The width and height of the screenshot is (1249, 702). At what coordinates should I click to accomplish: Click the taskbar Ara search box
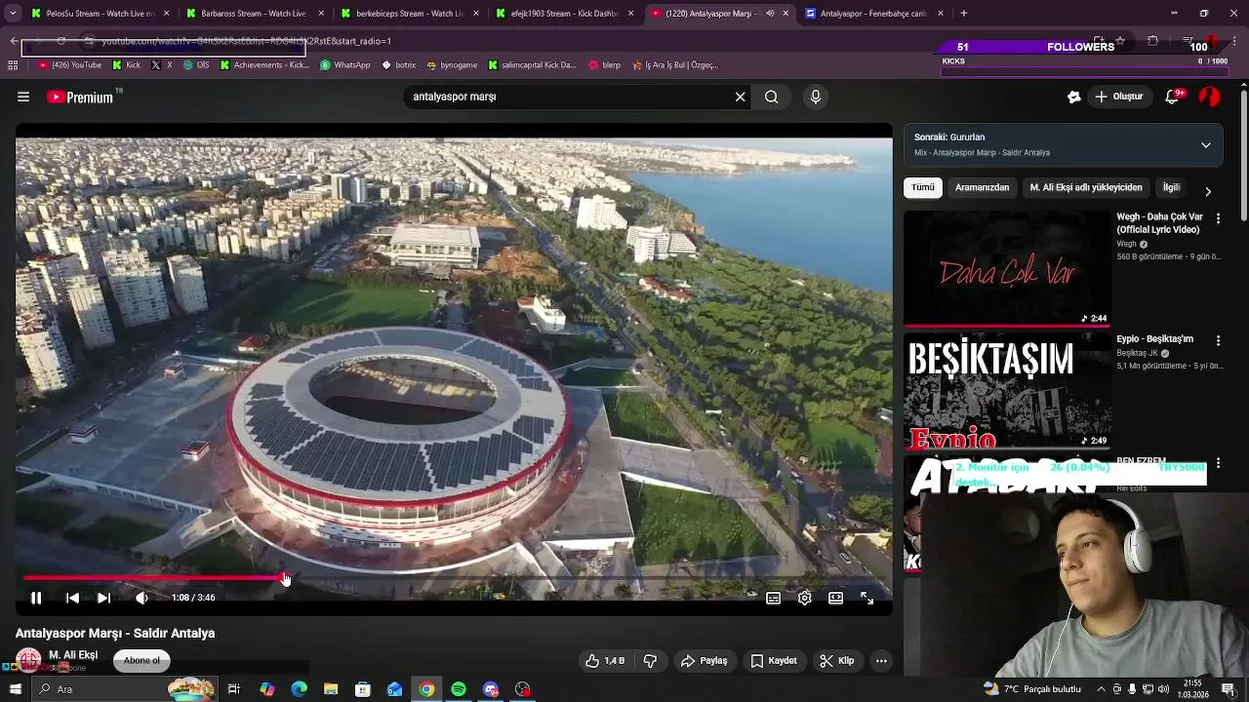[x=127, y=689]
